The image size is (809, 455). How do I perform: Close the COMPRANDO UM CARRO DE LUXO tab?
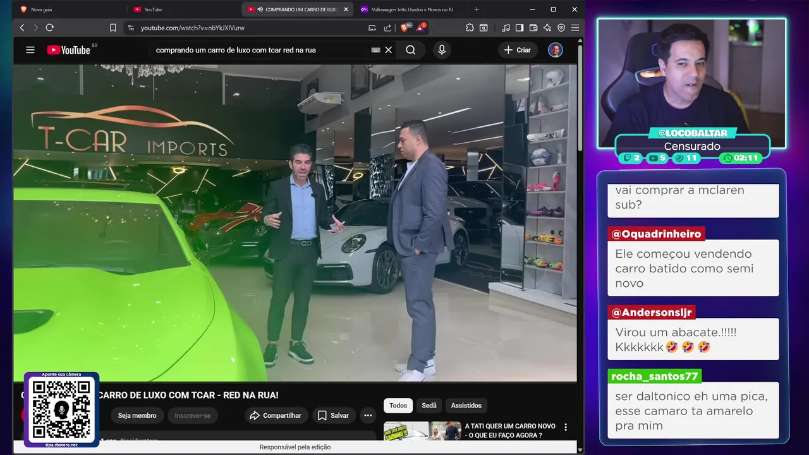[x=346, y=9]
